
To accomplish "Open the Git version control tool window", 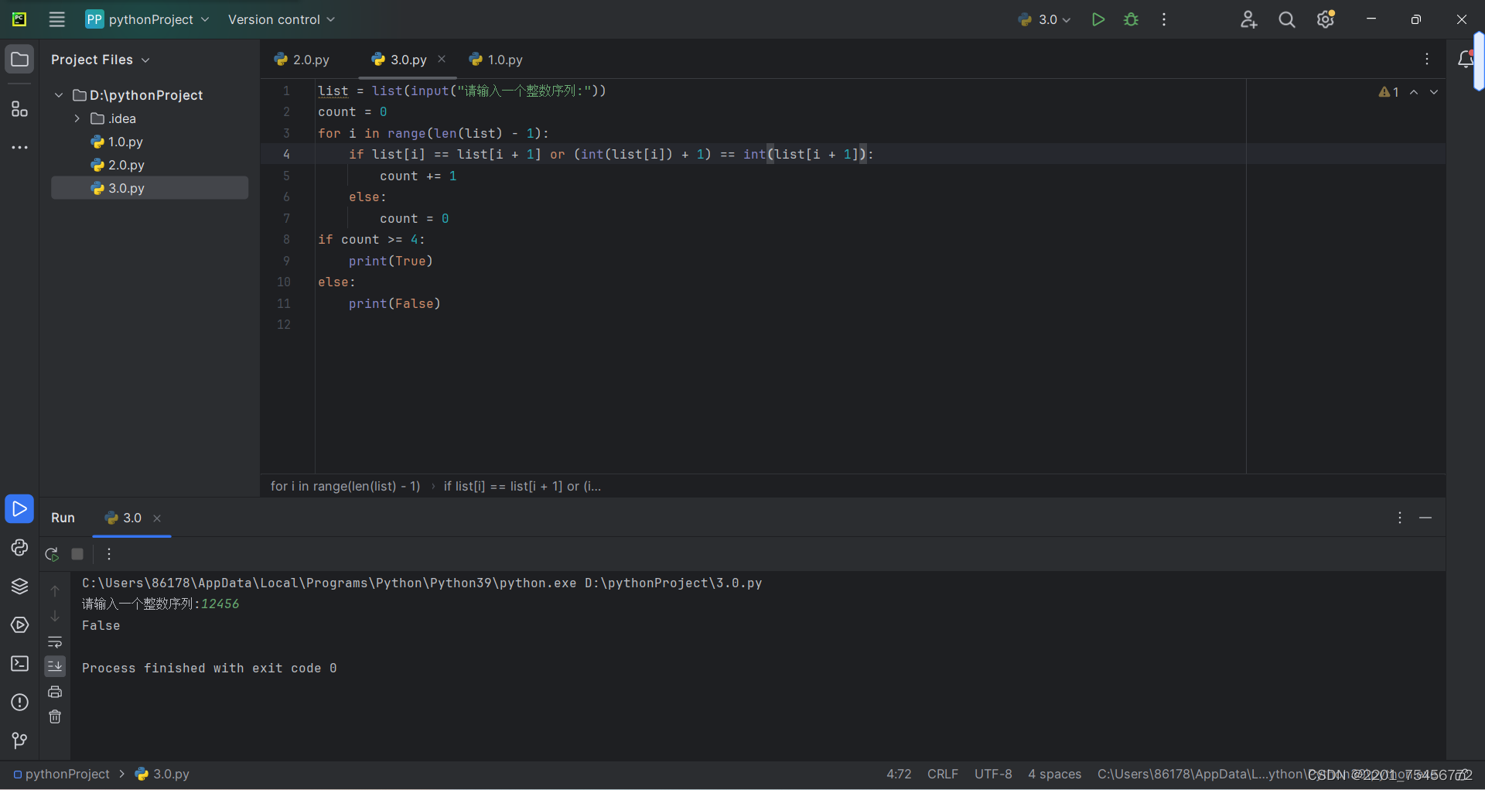I will point(19,741).
